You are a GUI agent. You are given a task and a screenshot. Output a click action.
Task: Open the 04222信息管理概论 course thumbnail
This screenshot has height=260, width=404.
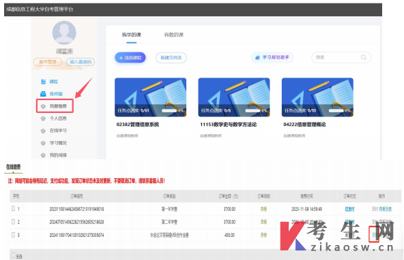click(317, 97)
